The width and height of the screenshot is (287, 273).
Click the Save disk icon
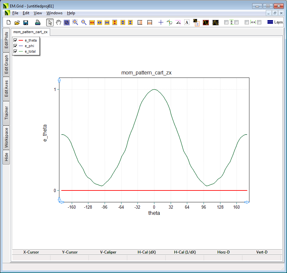pos(25,22)
